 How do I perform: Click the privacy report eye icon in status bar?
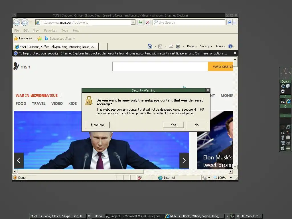coord(140,178)
